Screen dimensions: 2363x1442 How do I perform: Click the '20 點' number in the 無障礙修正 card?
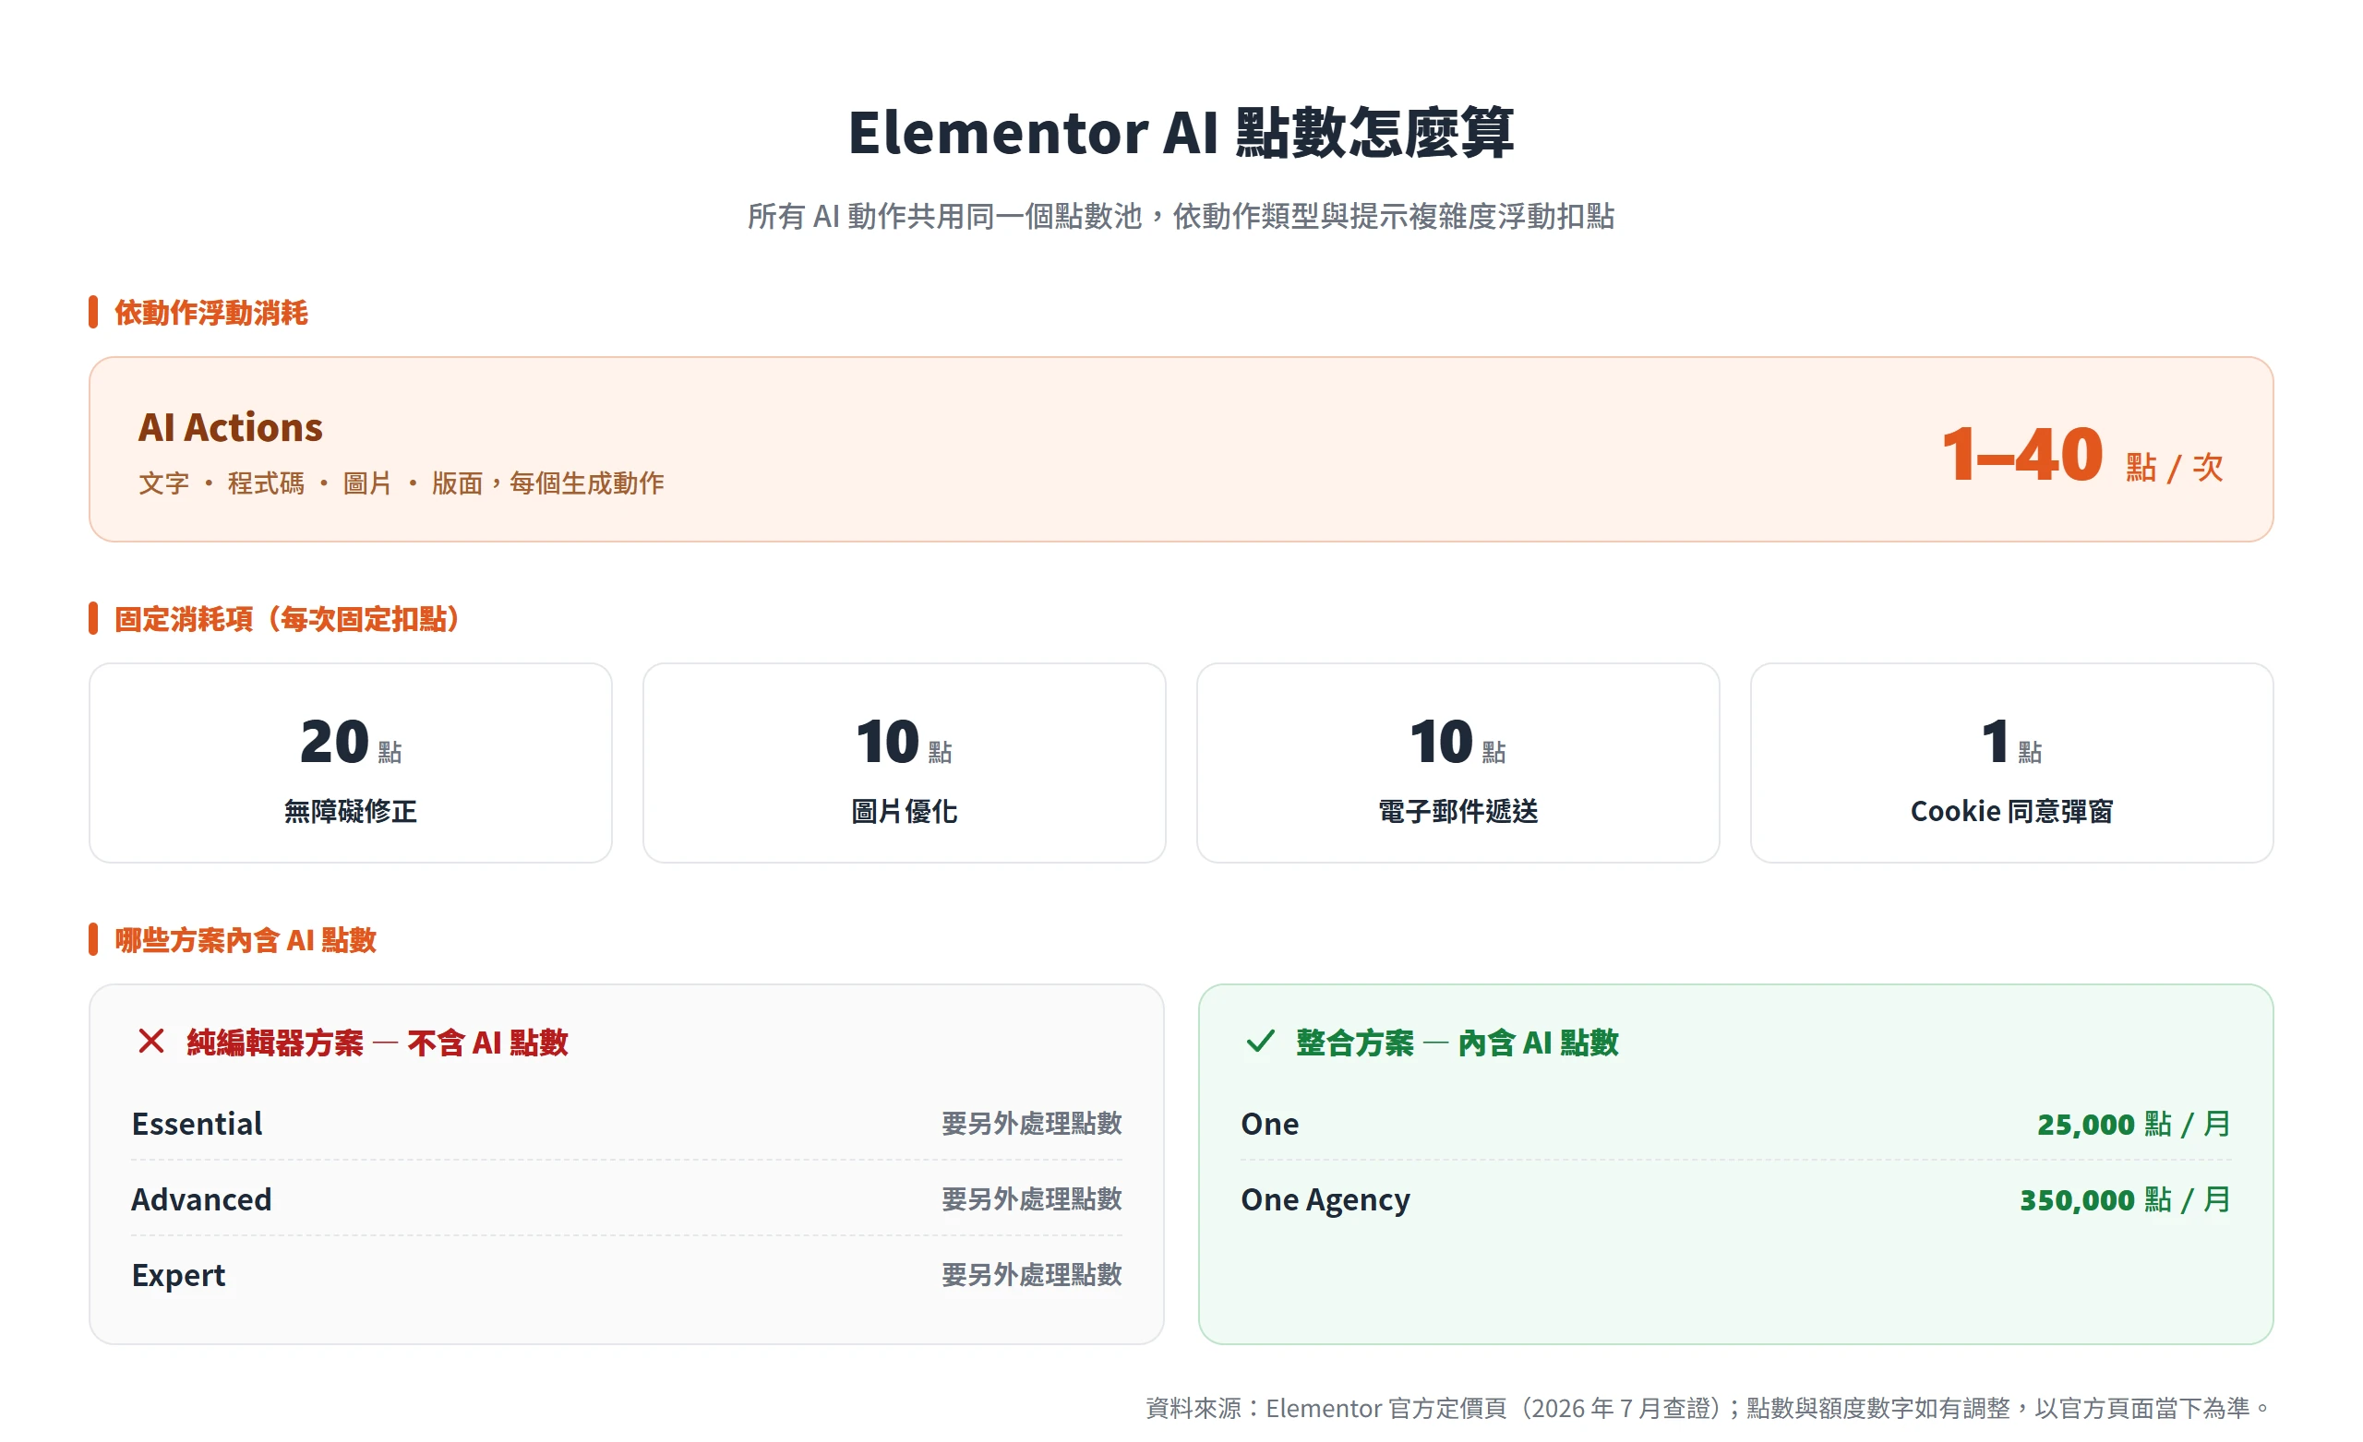click(x=350, y=742)
